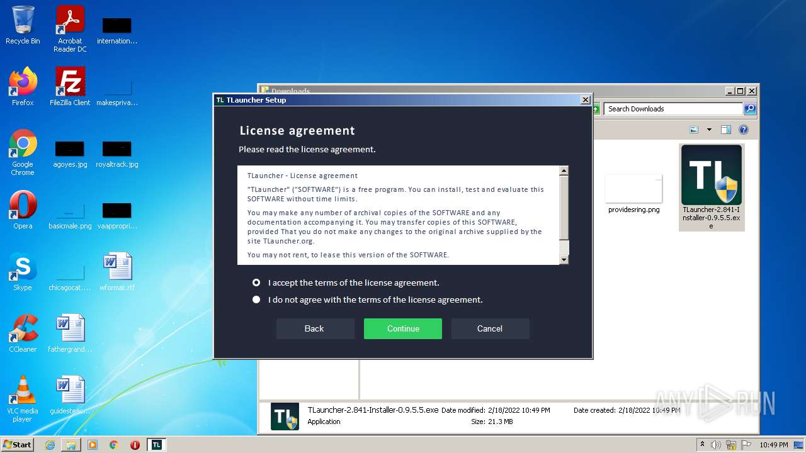The height and width of the screenshot is (453, 806).
Task: Select the basicmale.png desktop file
Action: pos(70,215)
